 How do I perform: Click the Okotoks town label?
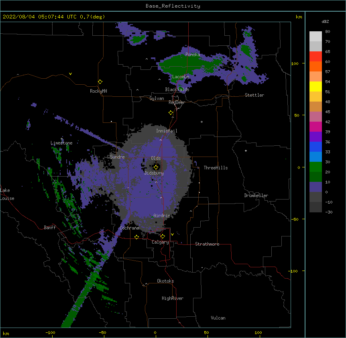(165, 281)
